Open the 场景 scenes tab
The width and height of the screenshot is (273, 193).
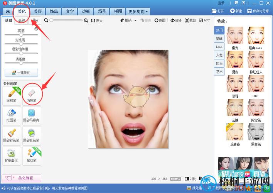point(102,12)
